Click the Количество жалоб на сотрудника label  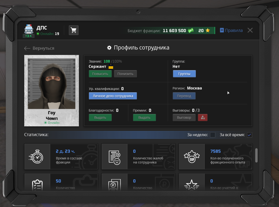[x=148, y=160]
